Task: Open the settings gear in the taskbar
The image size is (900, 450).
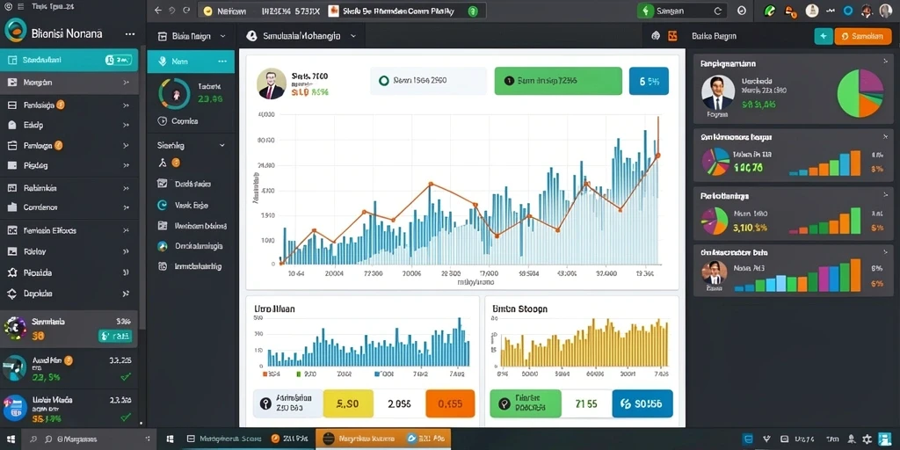Action: (867, 439)
